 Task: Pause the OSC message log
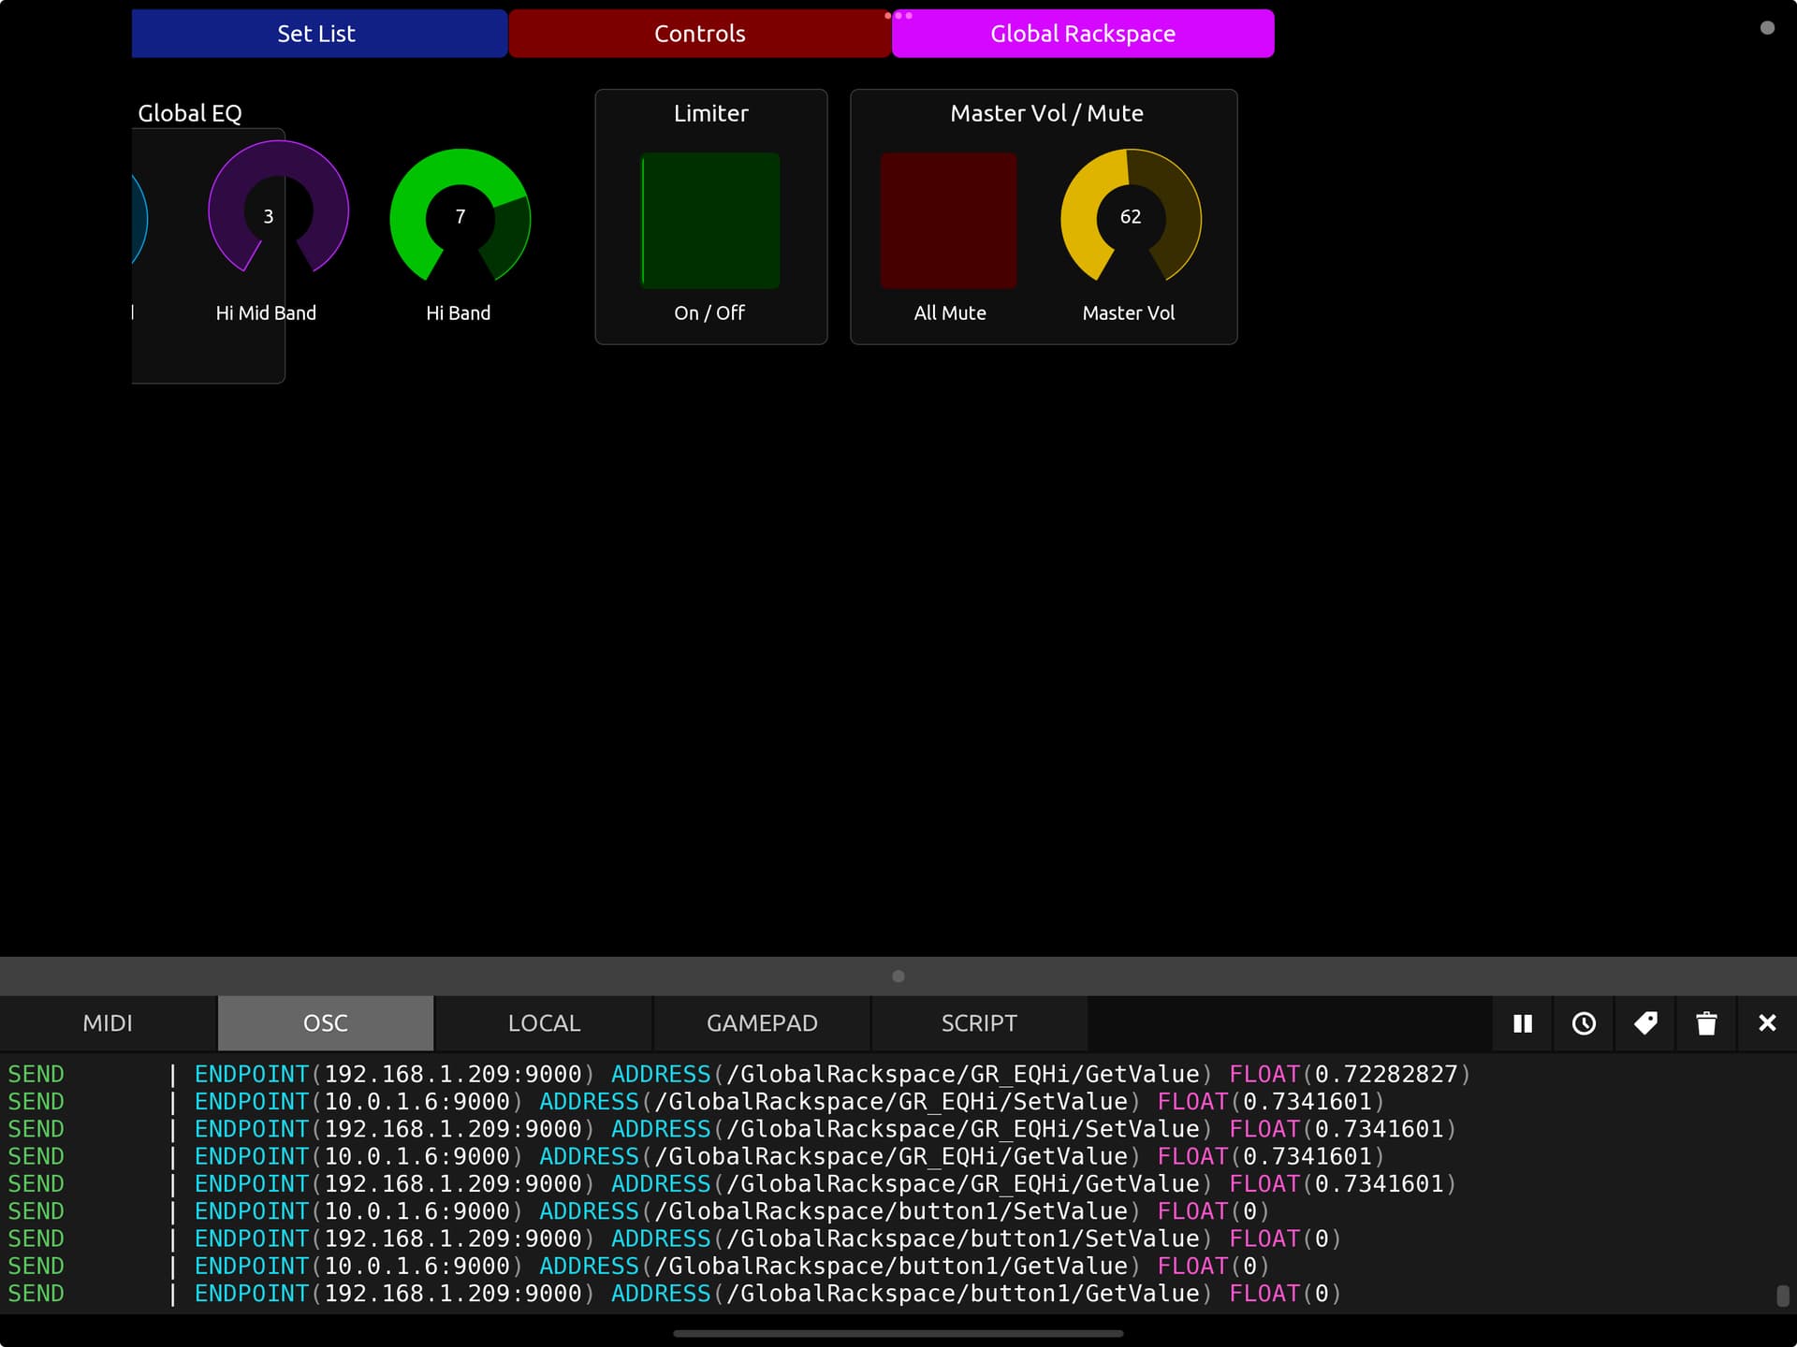(x=1523, y=1023)
